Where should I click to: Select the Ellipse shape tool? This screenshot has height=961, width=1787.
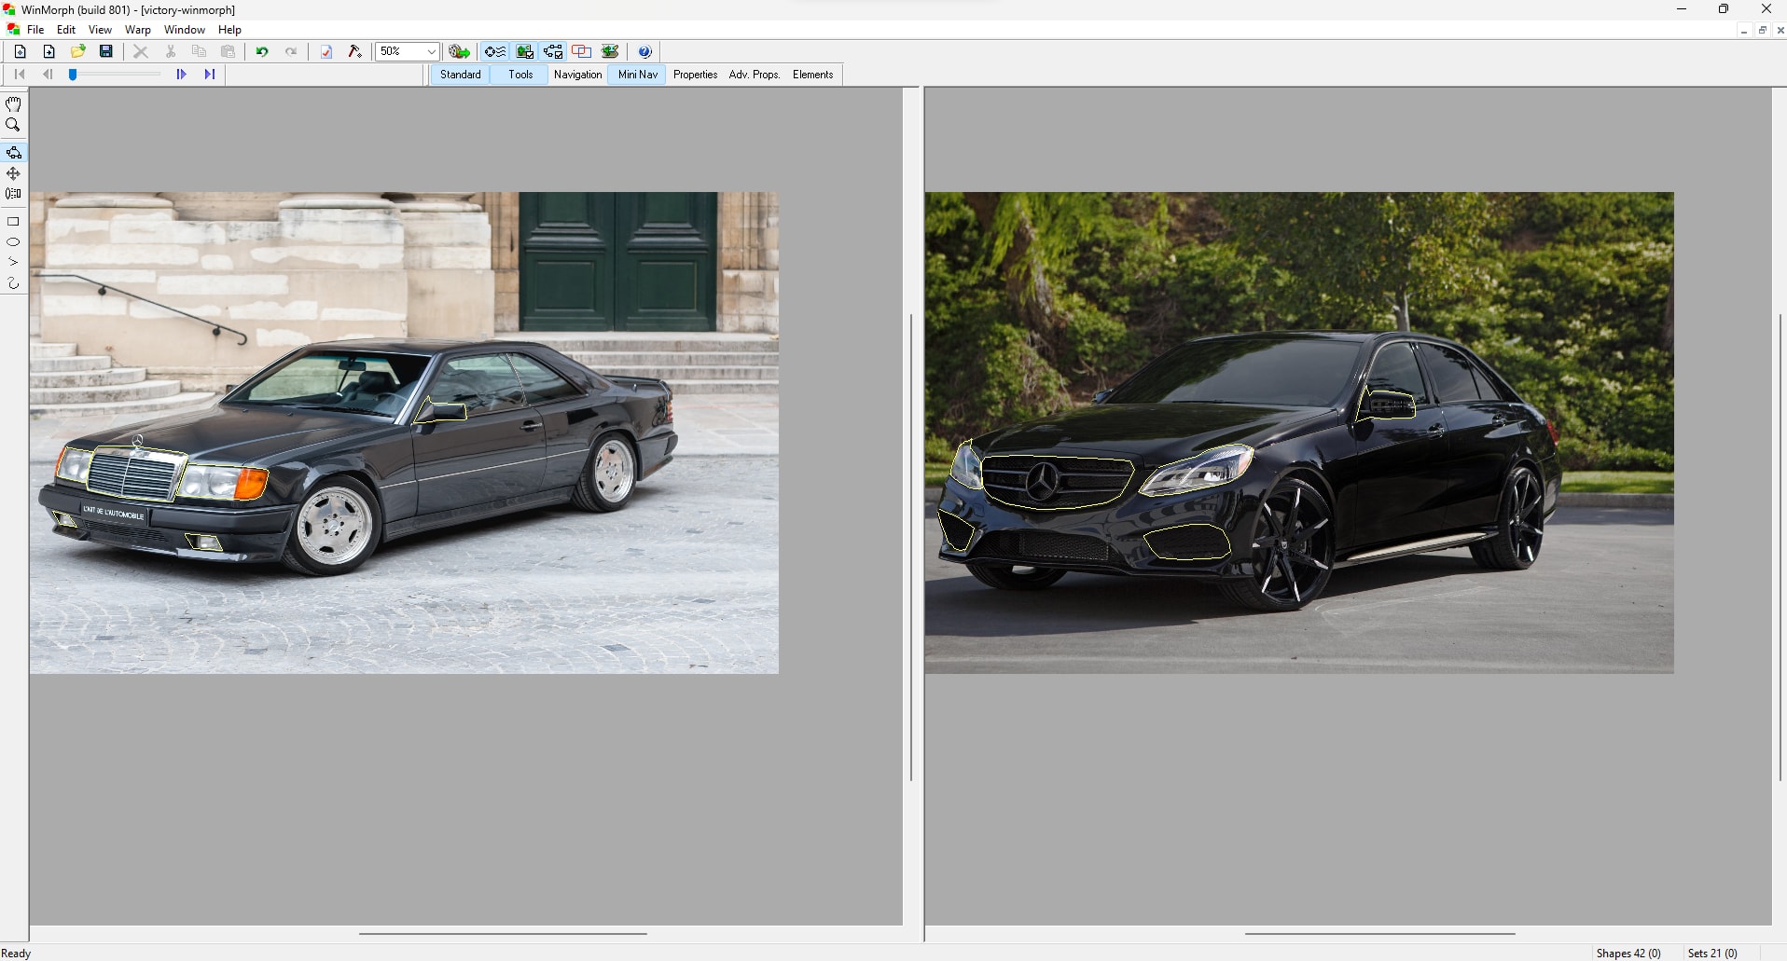click(x=13, y=242)
